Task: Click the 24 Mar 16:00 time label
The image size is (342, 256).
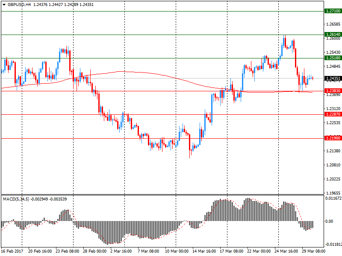Action: 286,251
